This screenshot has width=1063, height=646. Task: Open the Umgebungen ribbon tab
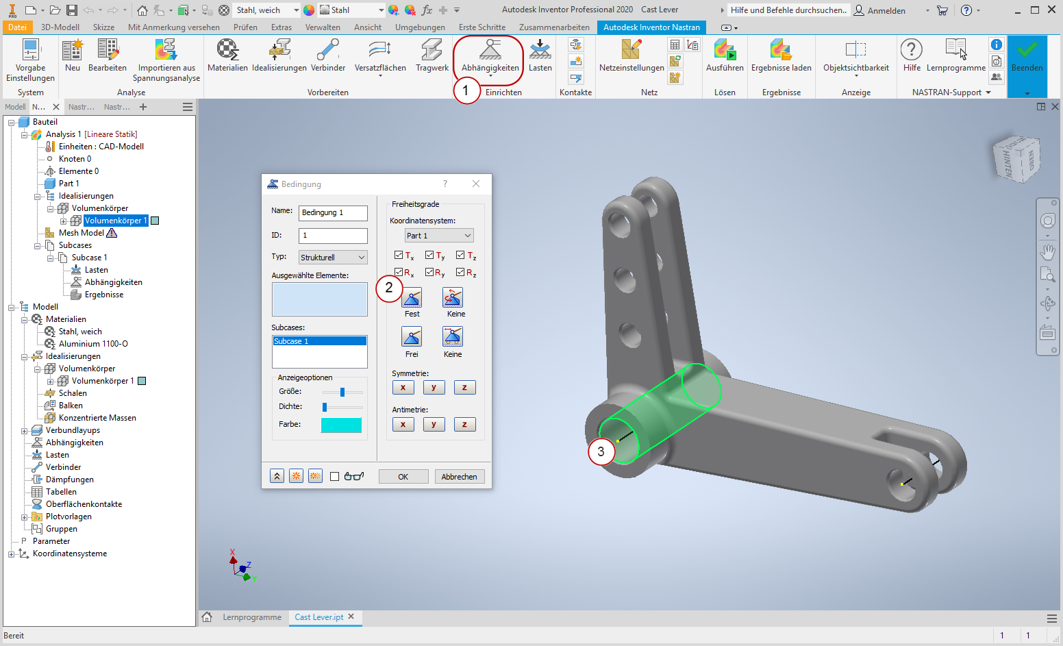click(420, 27)
